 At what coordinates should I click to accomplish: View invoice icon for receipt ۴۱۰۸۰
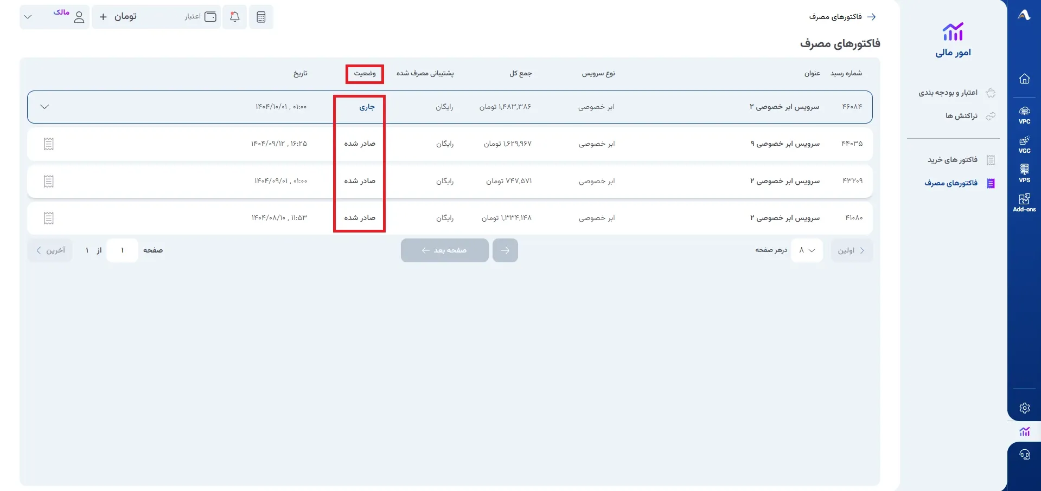click(49, 218)
